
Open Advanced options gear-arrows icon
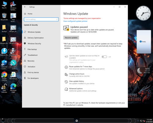(x=66, y=89)
